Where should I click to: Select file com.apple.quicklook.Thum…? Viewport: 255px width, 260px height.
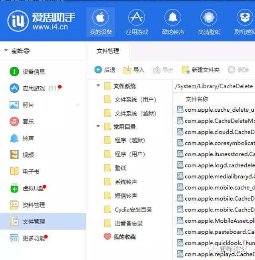[x=216, y=243]
